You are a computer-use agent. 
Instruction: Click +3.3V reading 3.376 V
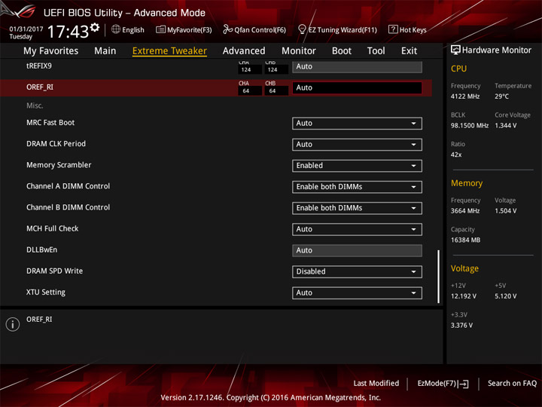461,326
